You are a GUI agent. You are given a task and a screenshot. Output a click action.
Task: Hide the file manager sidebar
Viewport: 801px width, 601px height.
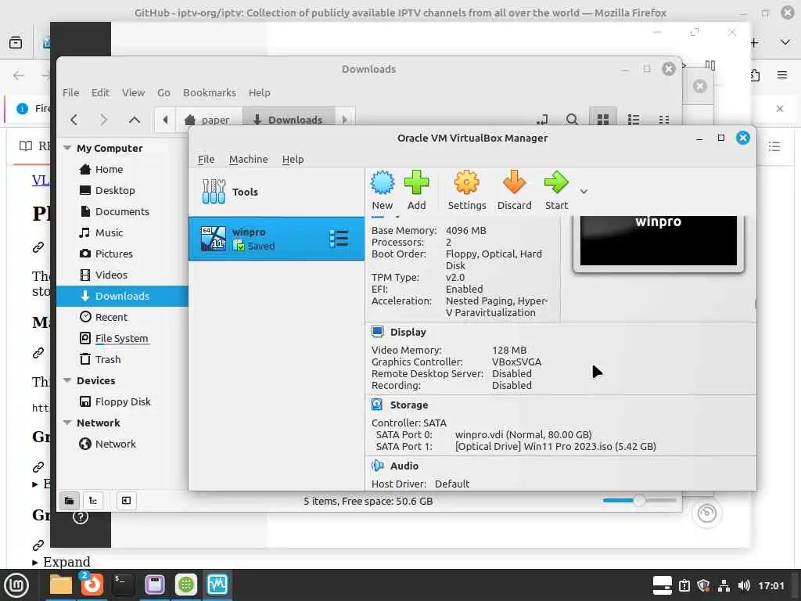126,501
